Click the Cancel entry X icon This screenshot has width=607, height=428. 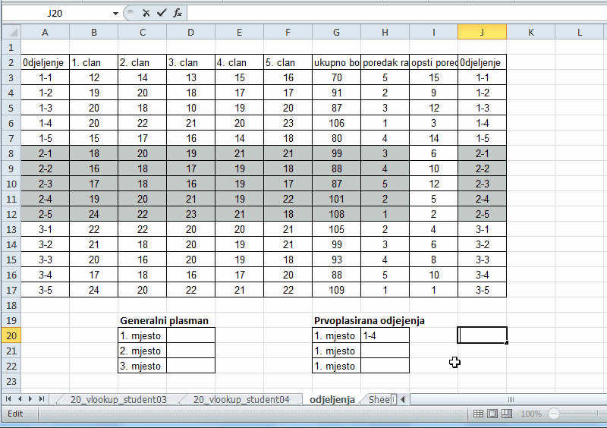[x=146, y=13]
